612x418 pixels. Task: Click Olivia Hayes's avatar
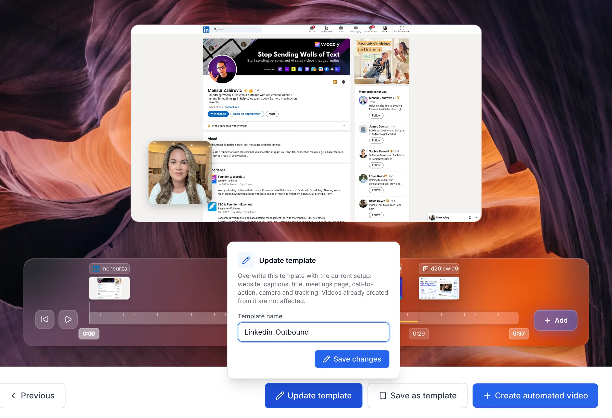coord(363,203)
